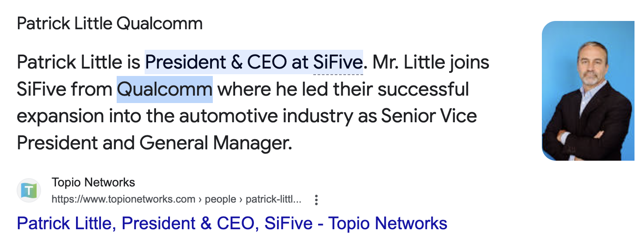Screen dimensions: 638x248
Task: Click "SiFive from" on the second snippet line
Action: 64,90
